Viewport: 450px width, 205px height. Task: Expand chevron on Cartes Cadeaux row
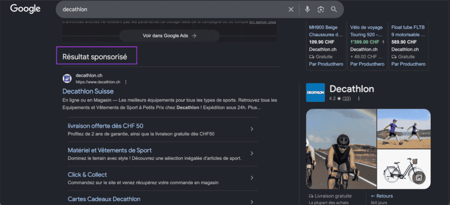click(252, 202)
